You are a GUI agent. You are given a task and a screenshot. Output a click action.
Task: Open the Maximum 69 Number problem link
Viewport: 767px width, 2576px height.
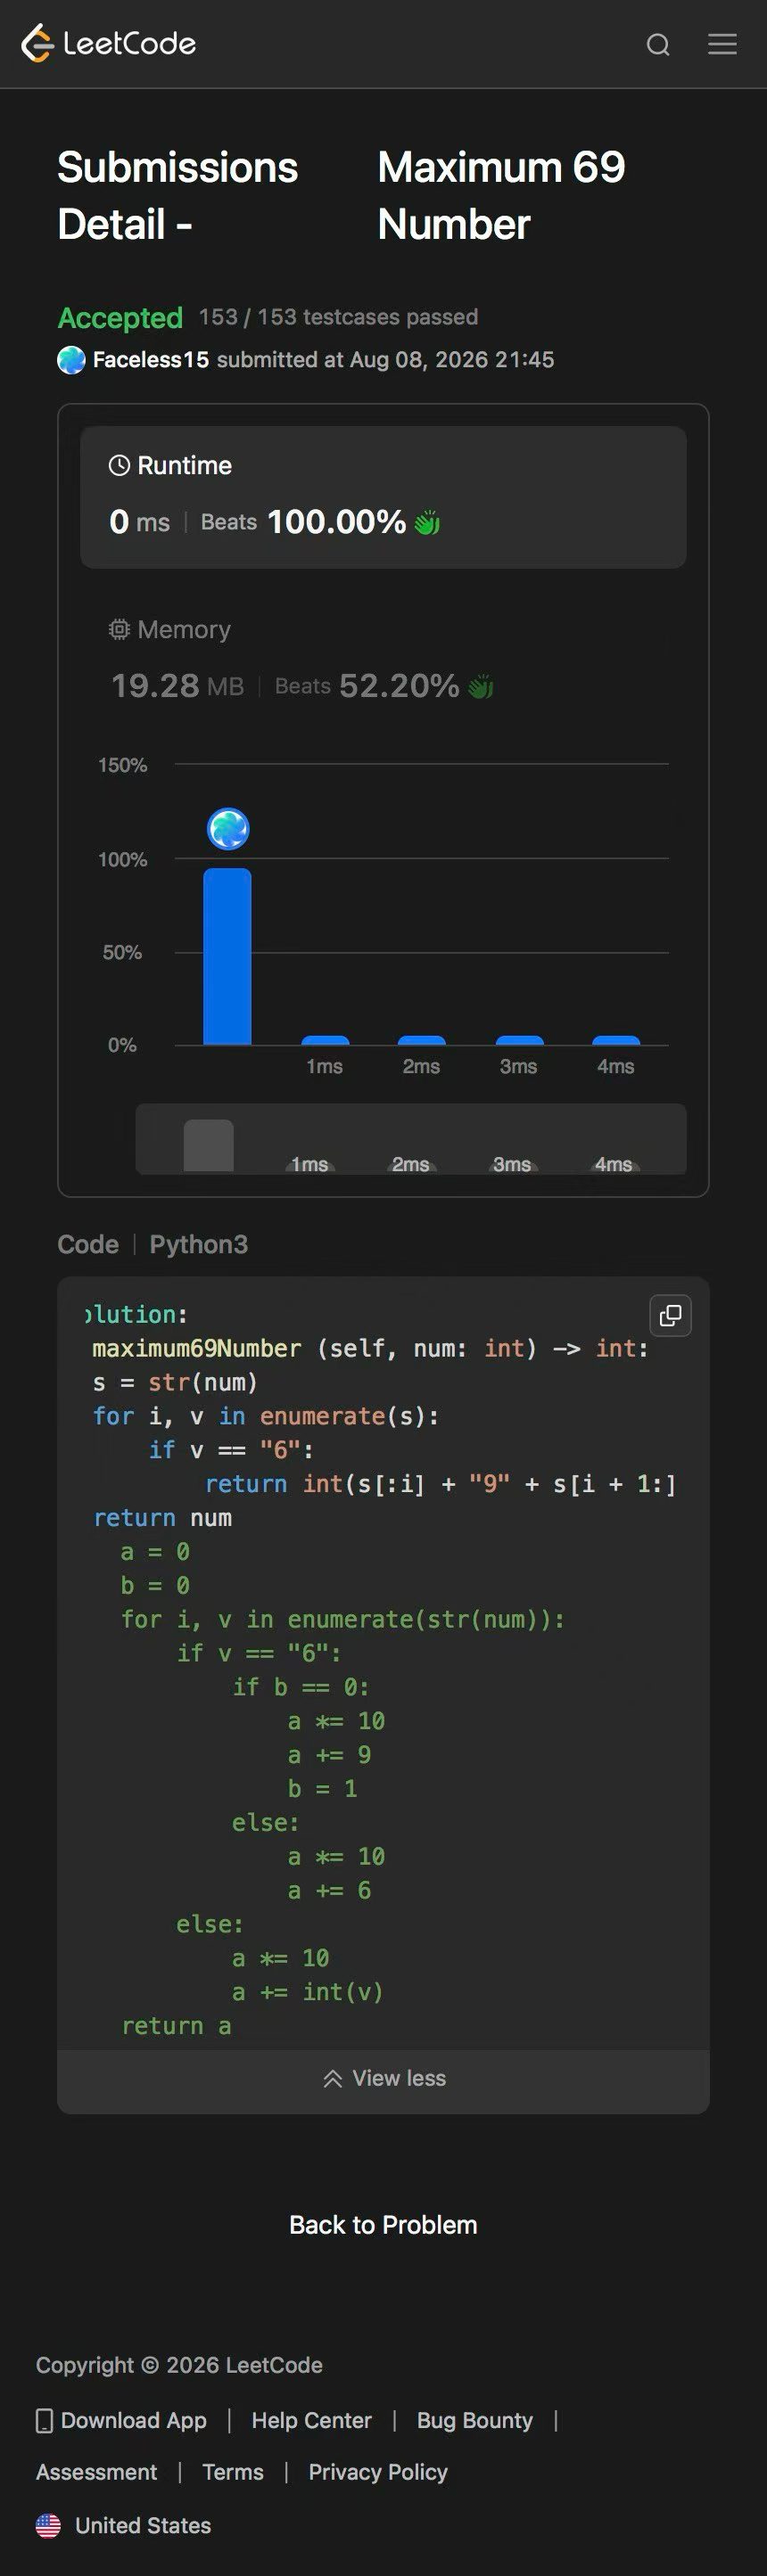(501, 195)
